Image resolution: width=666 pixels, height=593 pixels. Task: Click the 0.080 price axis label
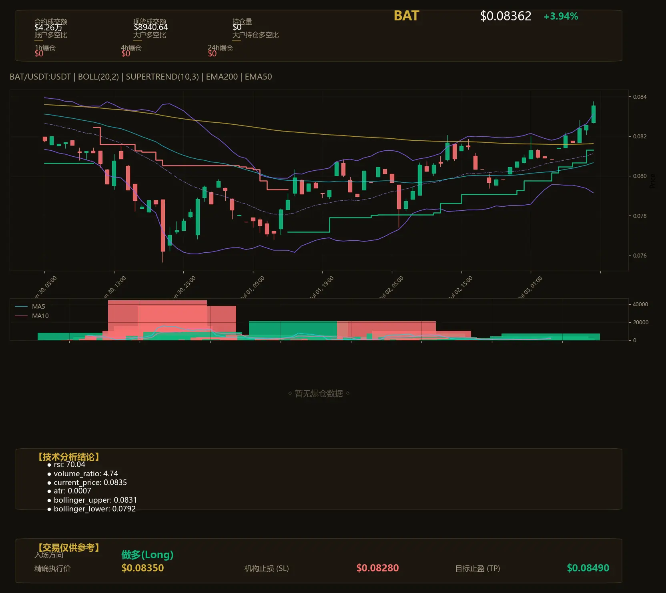pyautogui.click(x=640, y=176)
